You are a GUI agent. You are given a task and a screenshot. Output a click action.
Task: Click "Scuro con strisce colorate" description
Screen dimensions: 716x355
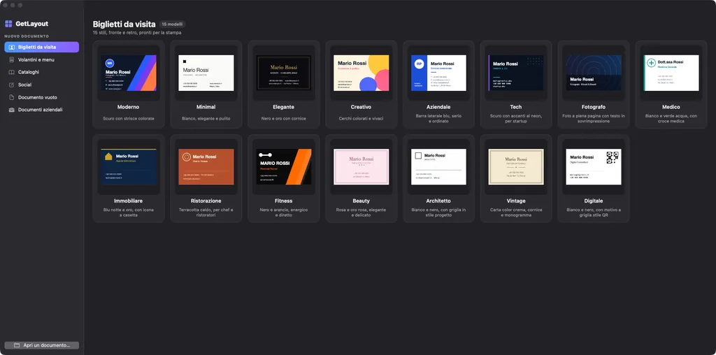[129, 119]
